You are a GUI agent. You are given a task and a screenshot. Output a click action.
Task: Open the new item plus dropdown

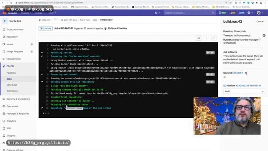(x=157, y=13)
